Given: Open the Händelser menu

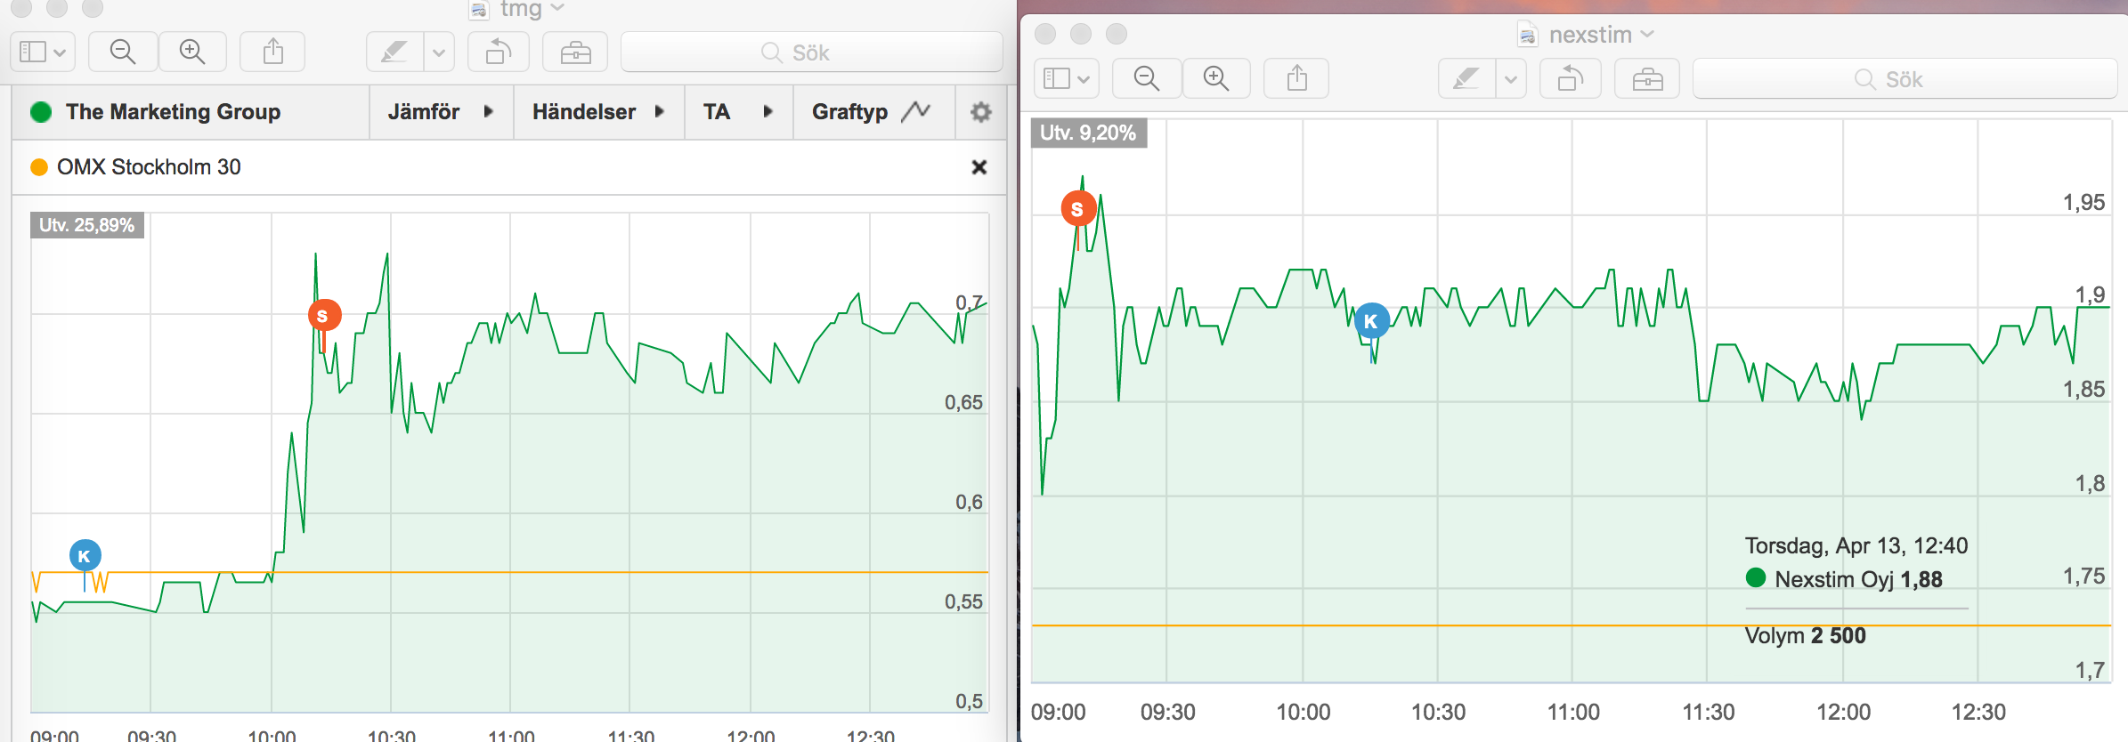Looking at the screenshot, I should pos(598,112).
